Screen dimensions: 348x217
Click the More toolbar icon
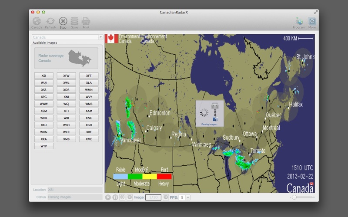click(312, 21)
